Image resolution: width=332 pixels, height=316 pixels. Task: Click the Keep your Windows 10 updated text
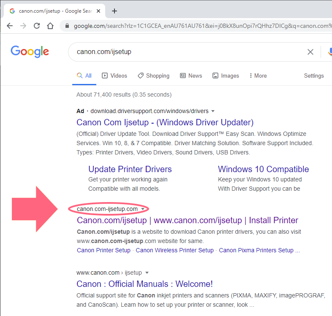point(260,179)
